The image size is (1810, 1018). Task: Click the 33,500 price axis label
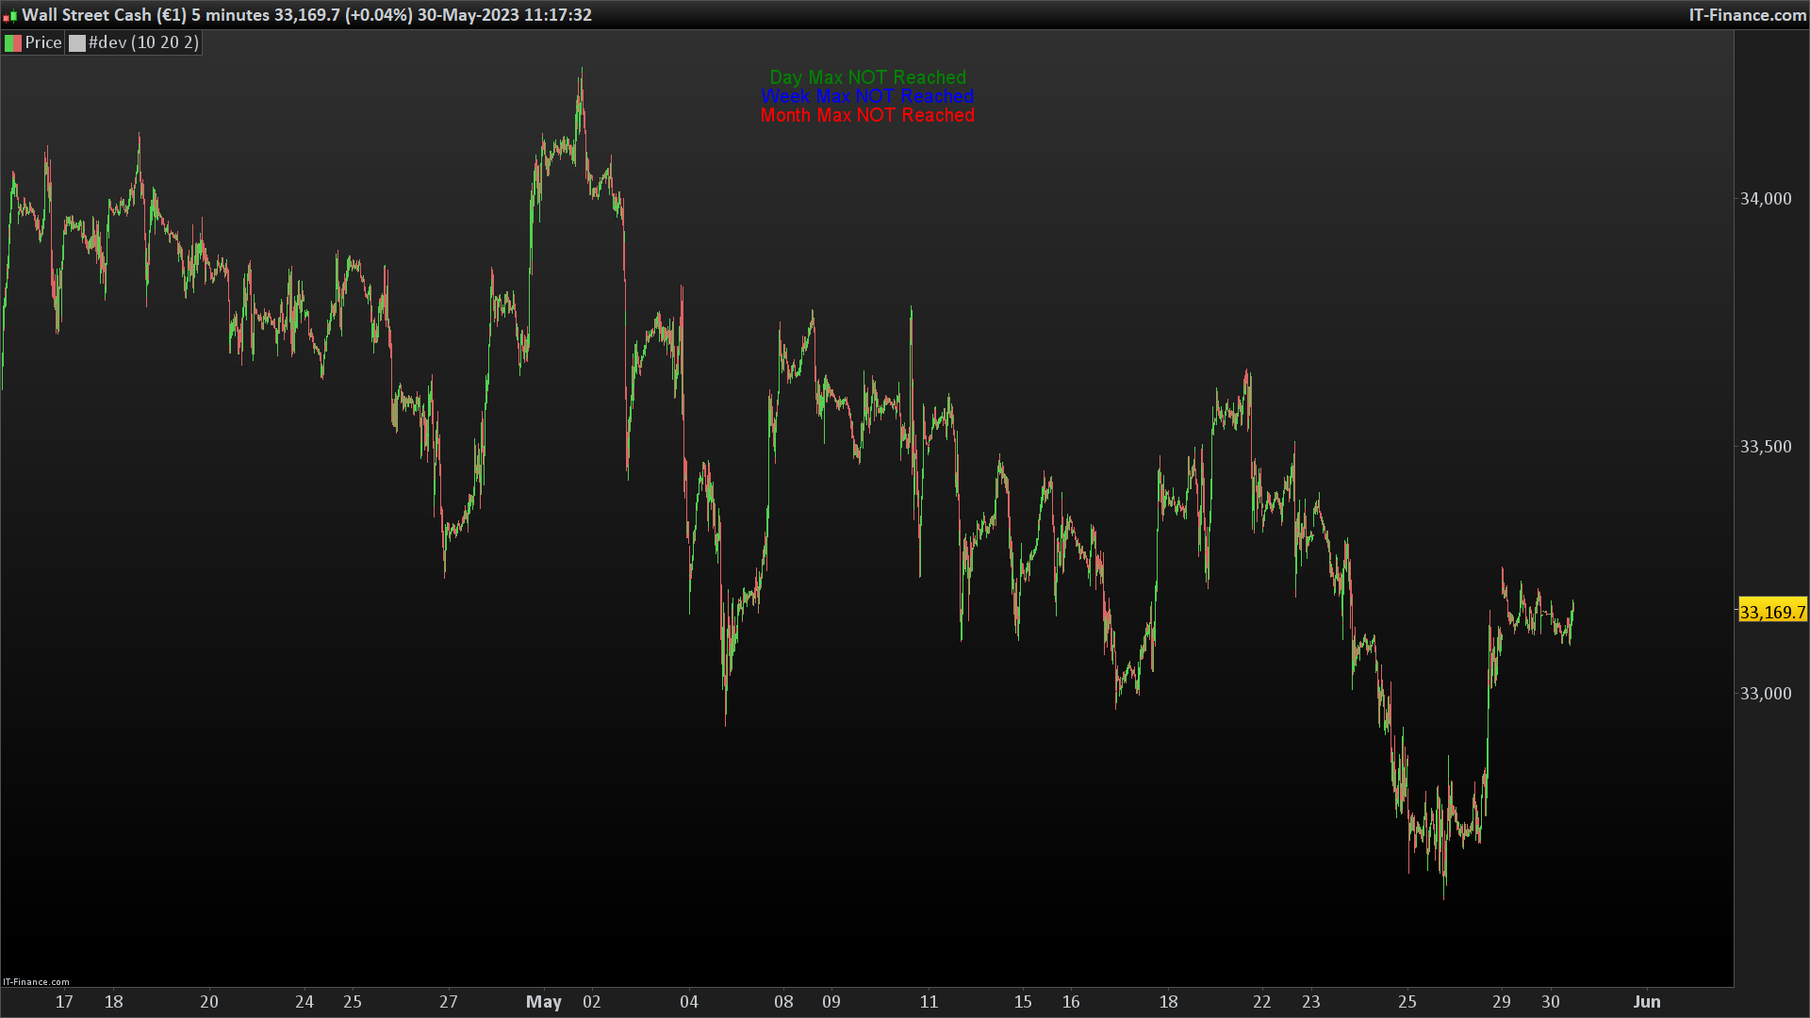tap(1765, 447)
